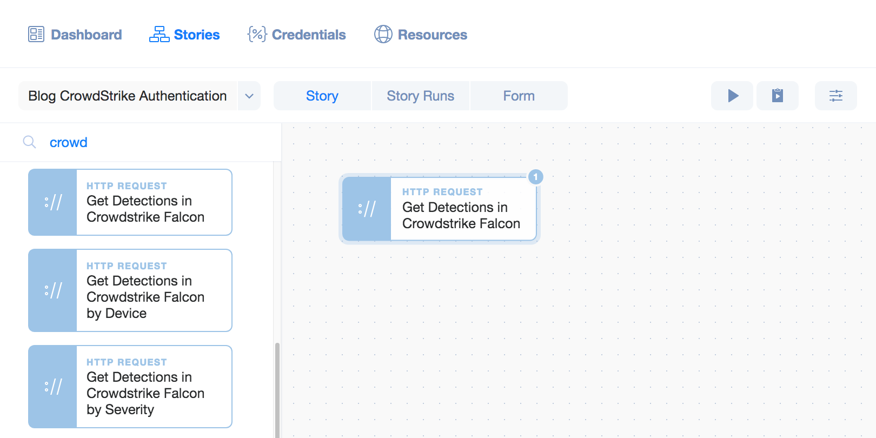Click the Blog CrowdStrike Authentication story name
Image resolution: width=876 pixels, height=438 pixels.
tap(128, 96)
